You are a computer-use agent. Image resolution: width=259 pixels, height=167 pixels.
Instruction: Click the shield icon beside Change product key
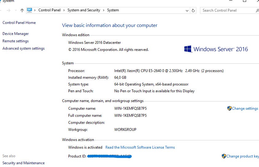tap(224, 156)
